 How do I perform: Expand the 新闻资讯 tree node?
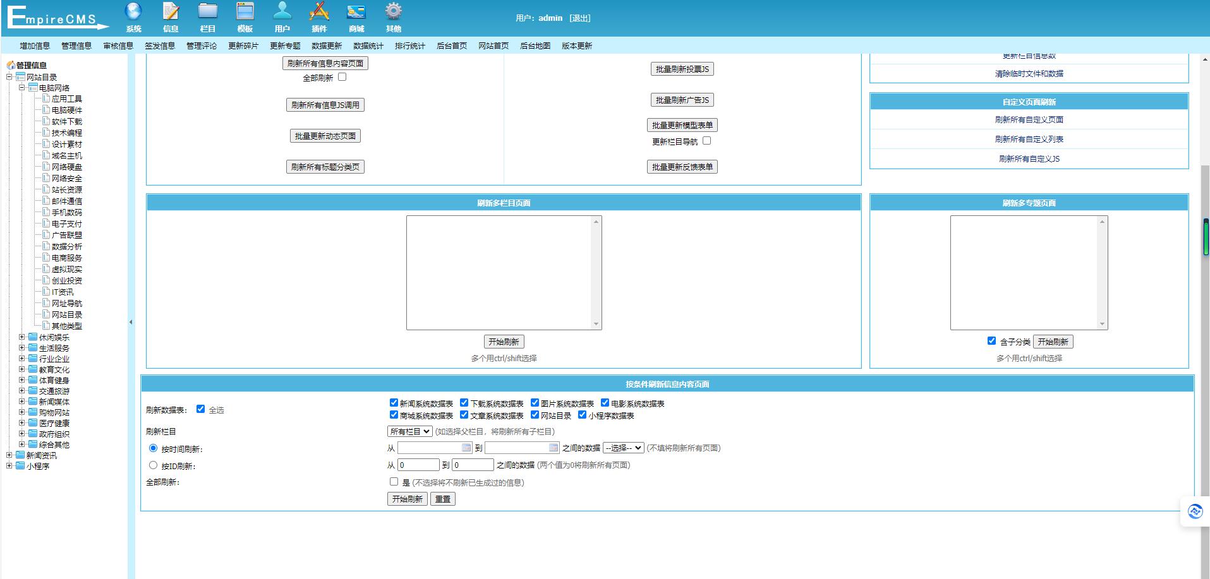[8, 455]
